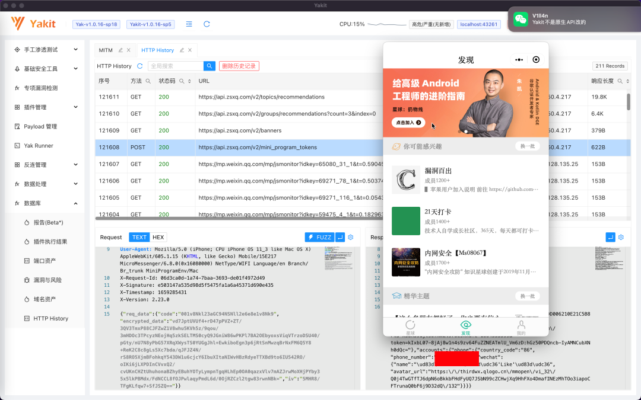Click localhost:43261 connection tag
Viewport: 641px width, 400px height.
479,24
